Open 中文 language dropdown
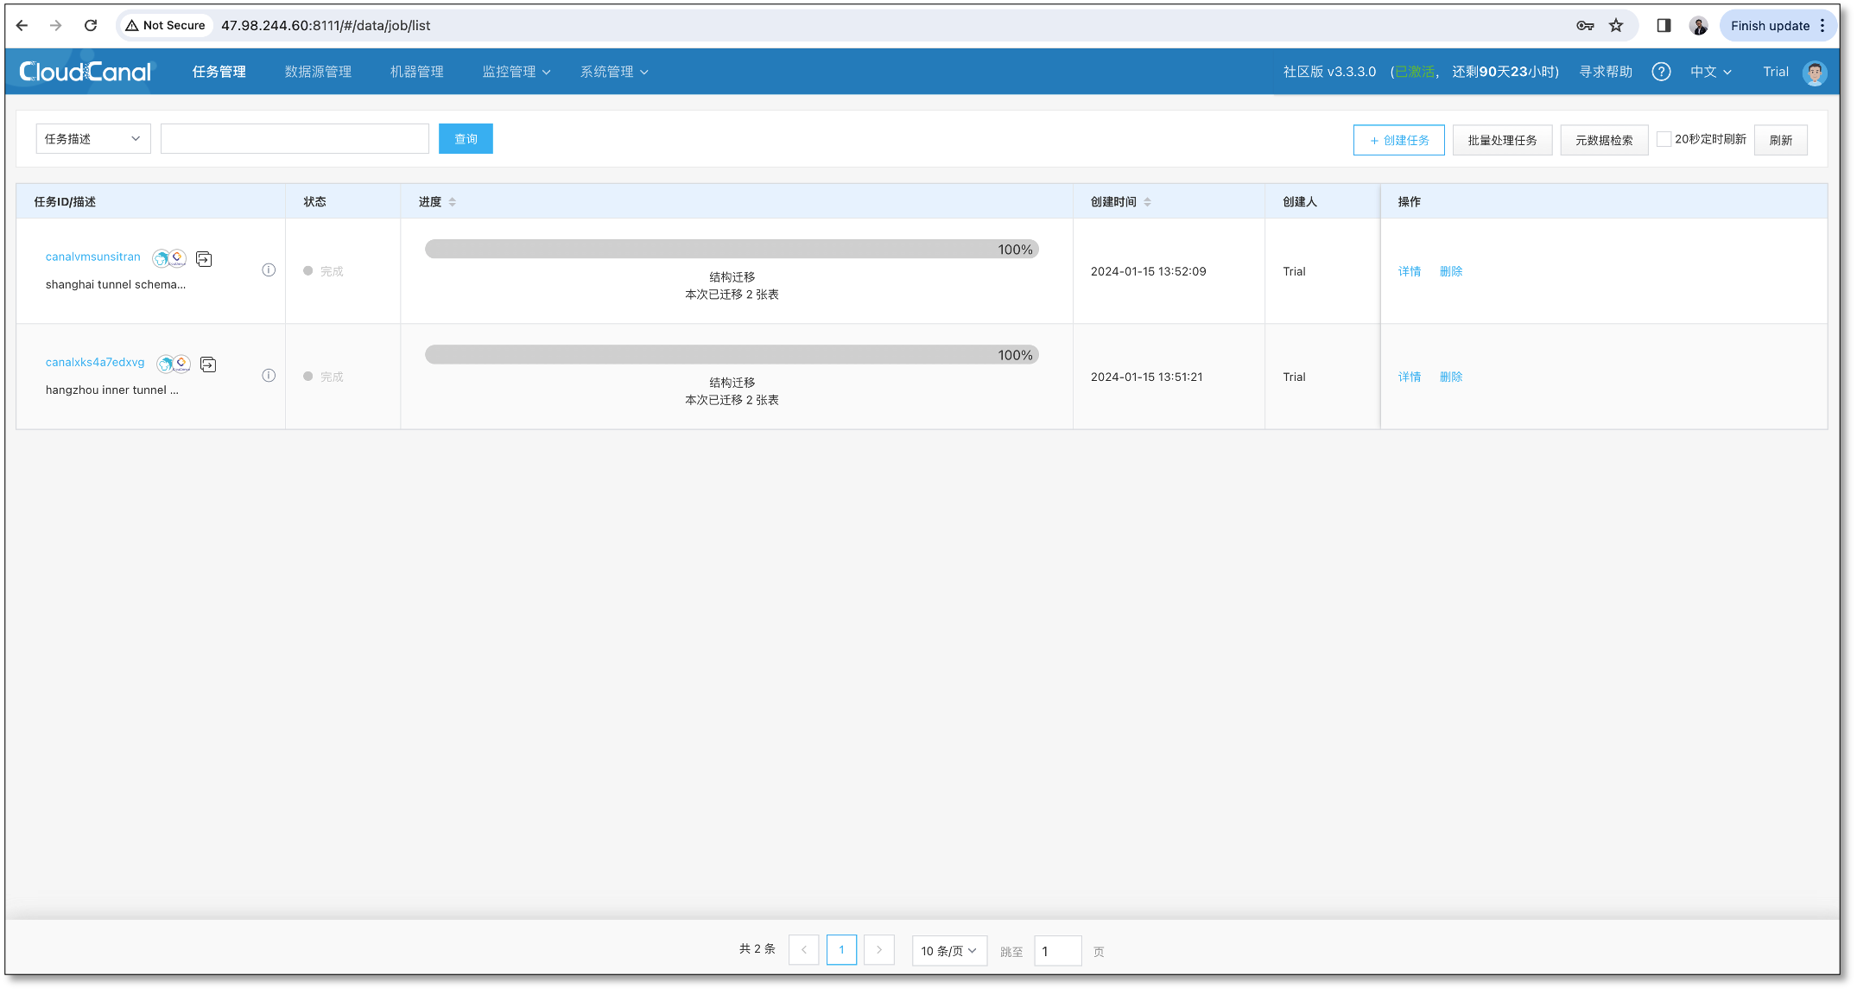The height and width of the screenshot is (995, 1857). (1711, 72)
